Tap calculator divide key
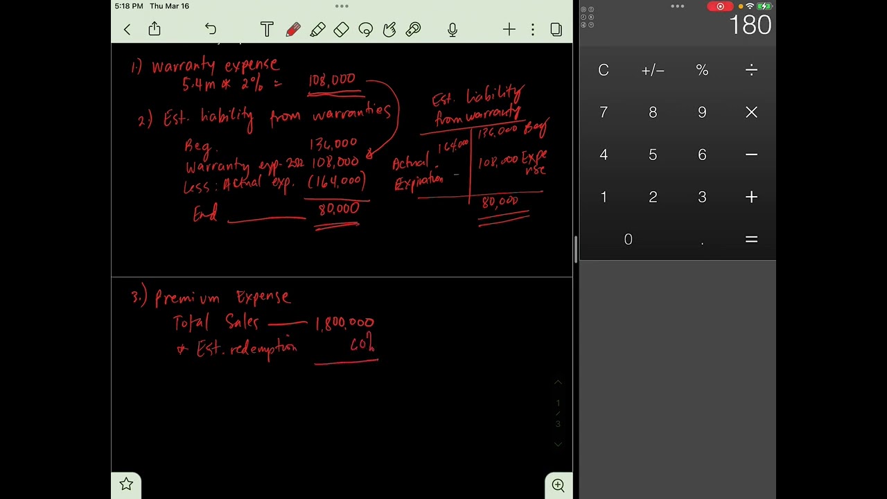The height and width of the screenshot is (499, 887). point(751,70)
